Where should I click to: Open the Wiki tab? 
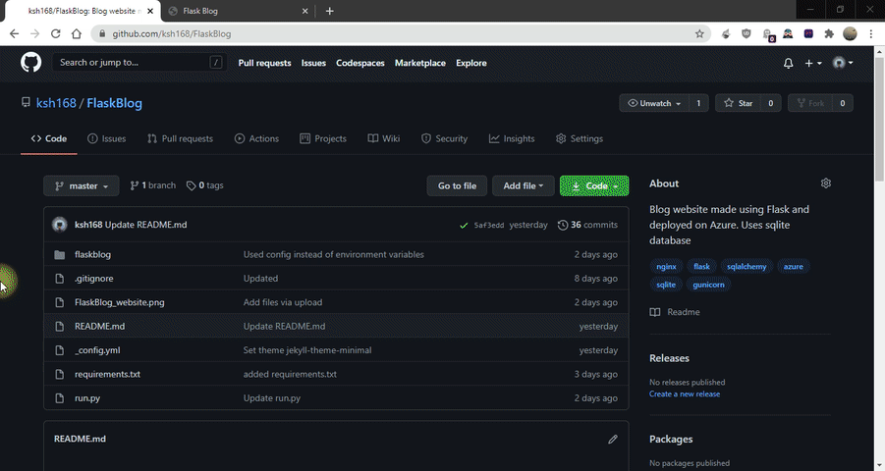click(384, 138)
